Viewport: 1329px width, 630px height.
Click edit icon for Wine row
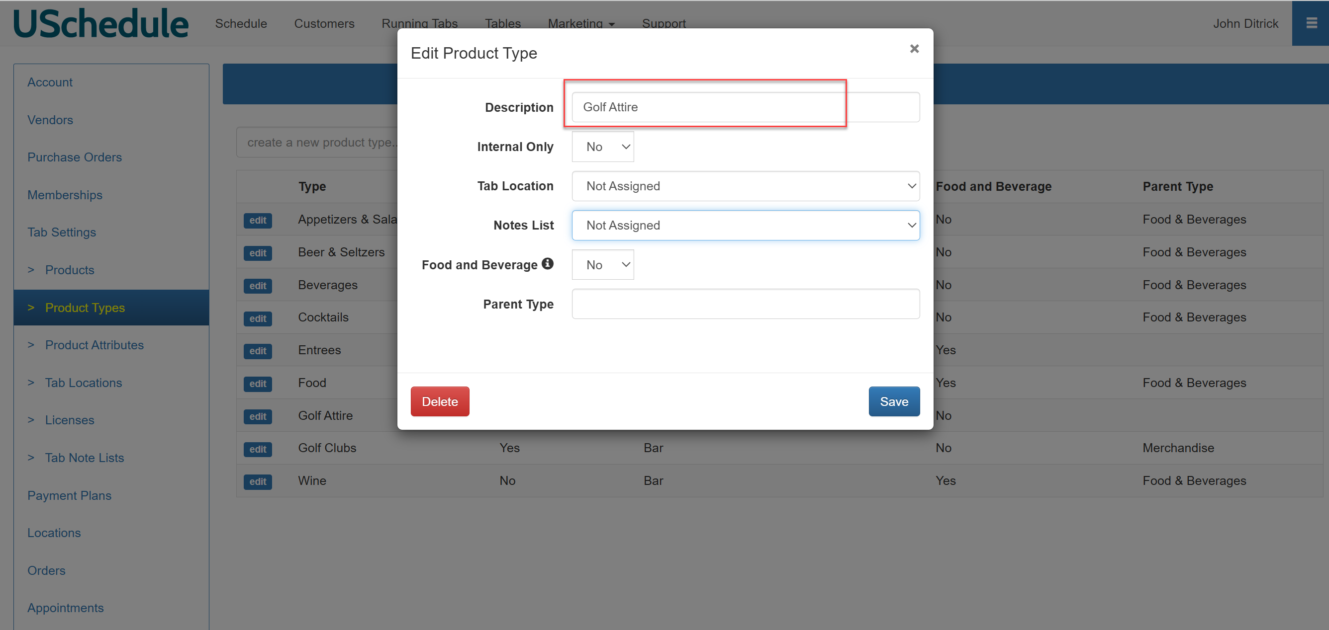tap(258, 481)
